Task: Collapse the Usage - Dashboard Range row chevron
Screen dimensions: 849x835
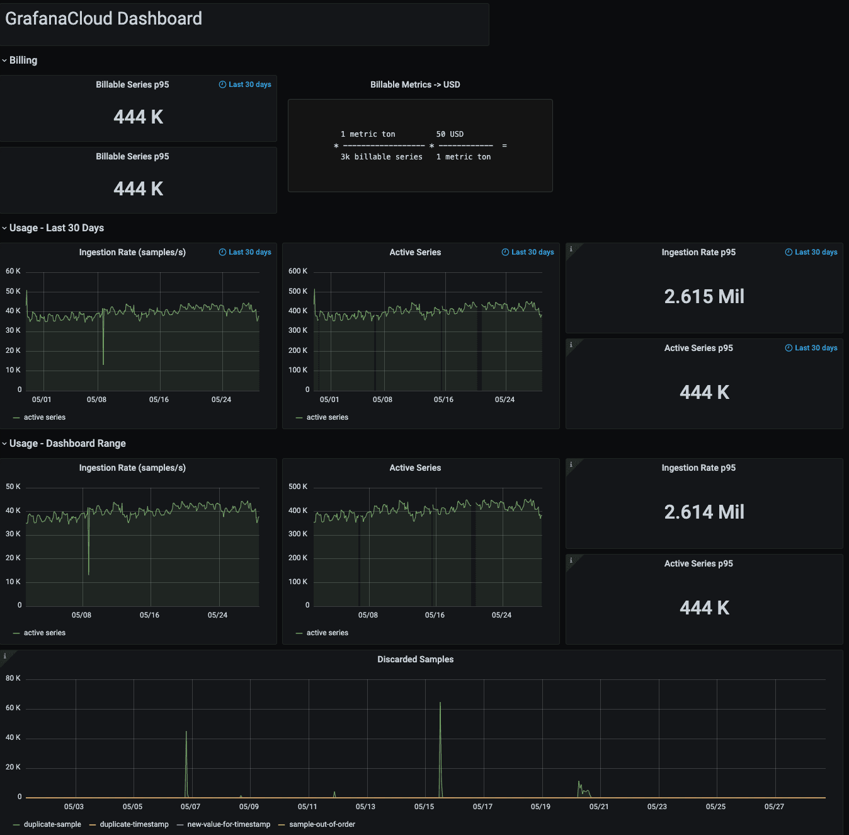Action: coord(4,444)
